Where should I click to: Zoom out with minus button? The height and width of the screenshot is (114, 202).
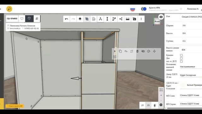pos(161,100)
